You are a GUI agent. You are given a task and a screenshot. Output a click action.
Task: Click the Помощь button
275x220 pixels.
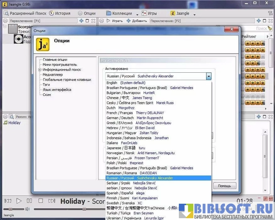pos(225,186)
